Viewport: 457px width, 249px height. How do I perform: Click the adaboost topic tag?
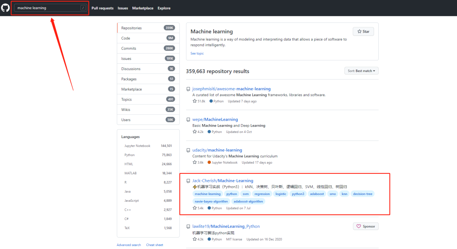click(317, 194)
